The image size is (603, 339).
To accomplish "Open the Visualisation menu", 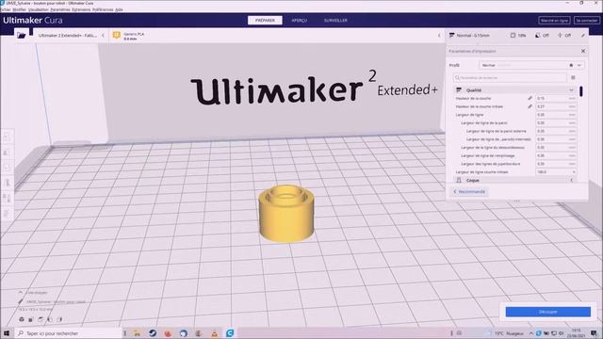I will click(38, 9).
